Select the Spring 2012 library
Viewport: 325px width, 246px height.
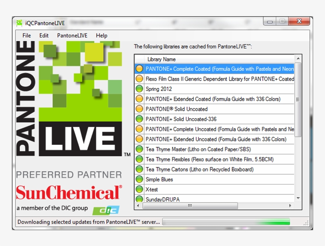214,89
